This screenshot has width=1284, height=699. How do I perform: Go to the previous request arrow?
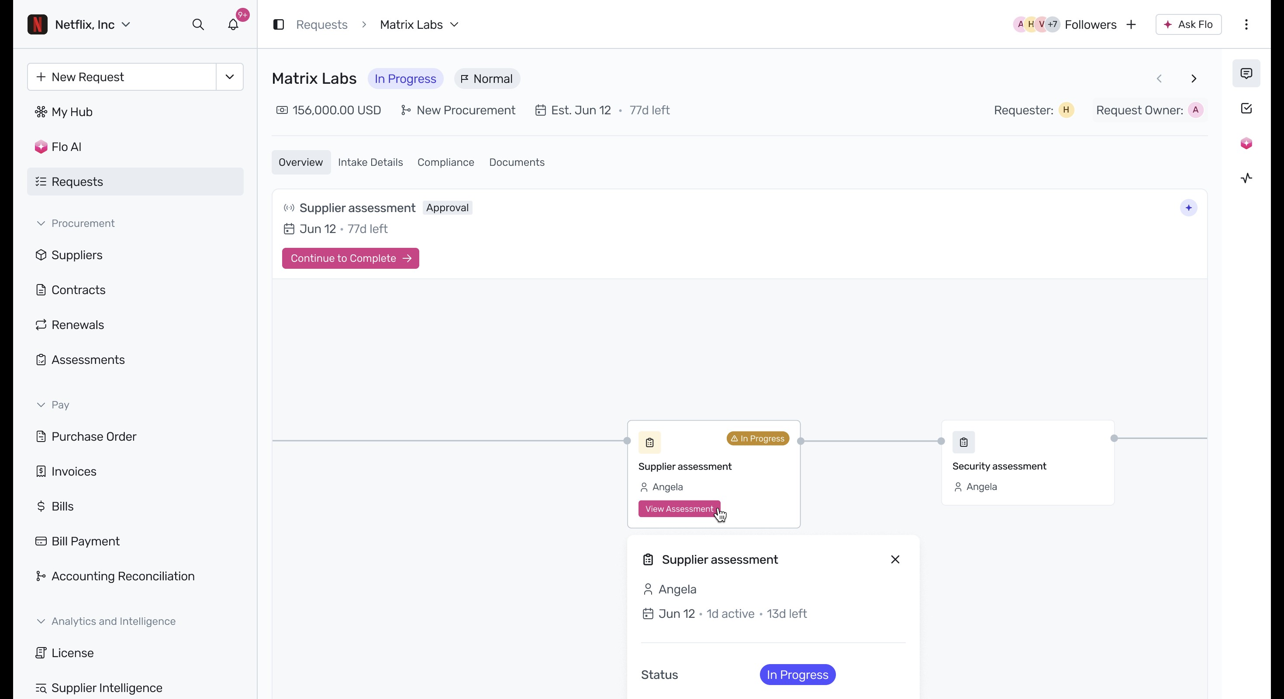tap(1159, 79)
